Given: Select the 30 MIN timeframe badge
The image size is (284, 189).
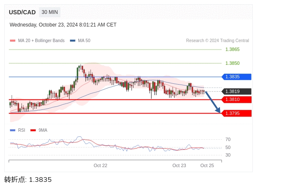Looking at the screenshot, I should pyautogui.click(x=50, y=12).
